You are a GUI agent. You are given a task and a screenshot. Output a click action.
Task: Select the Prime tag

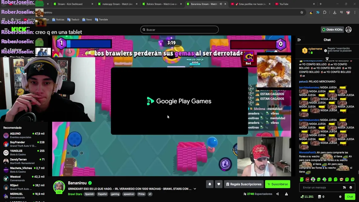point(141,194)
